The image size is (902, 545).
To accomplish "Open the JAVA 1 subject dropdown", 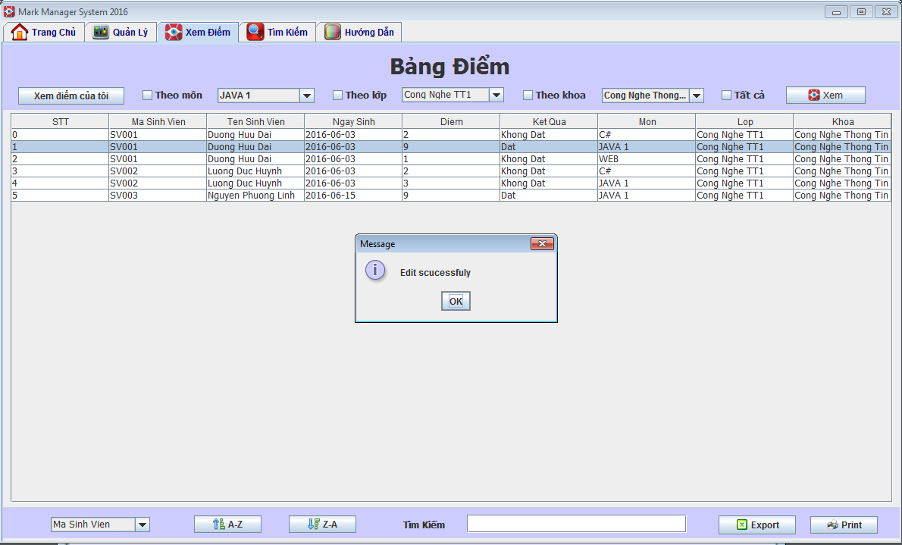I will [308, 95].
